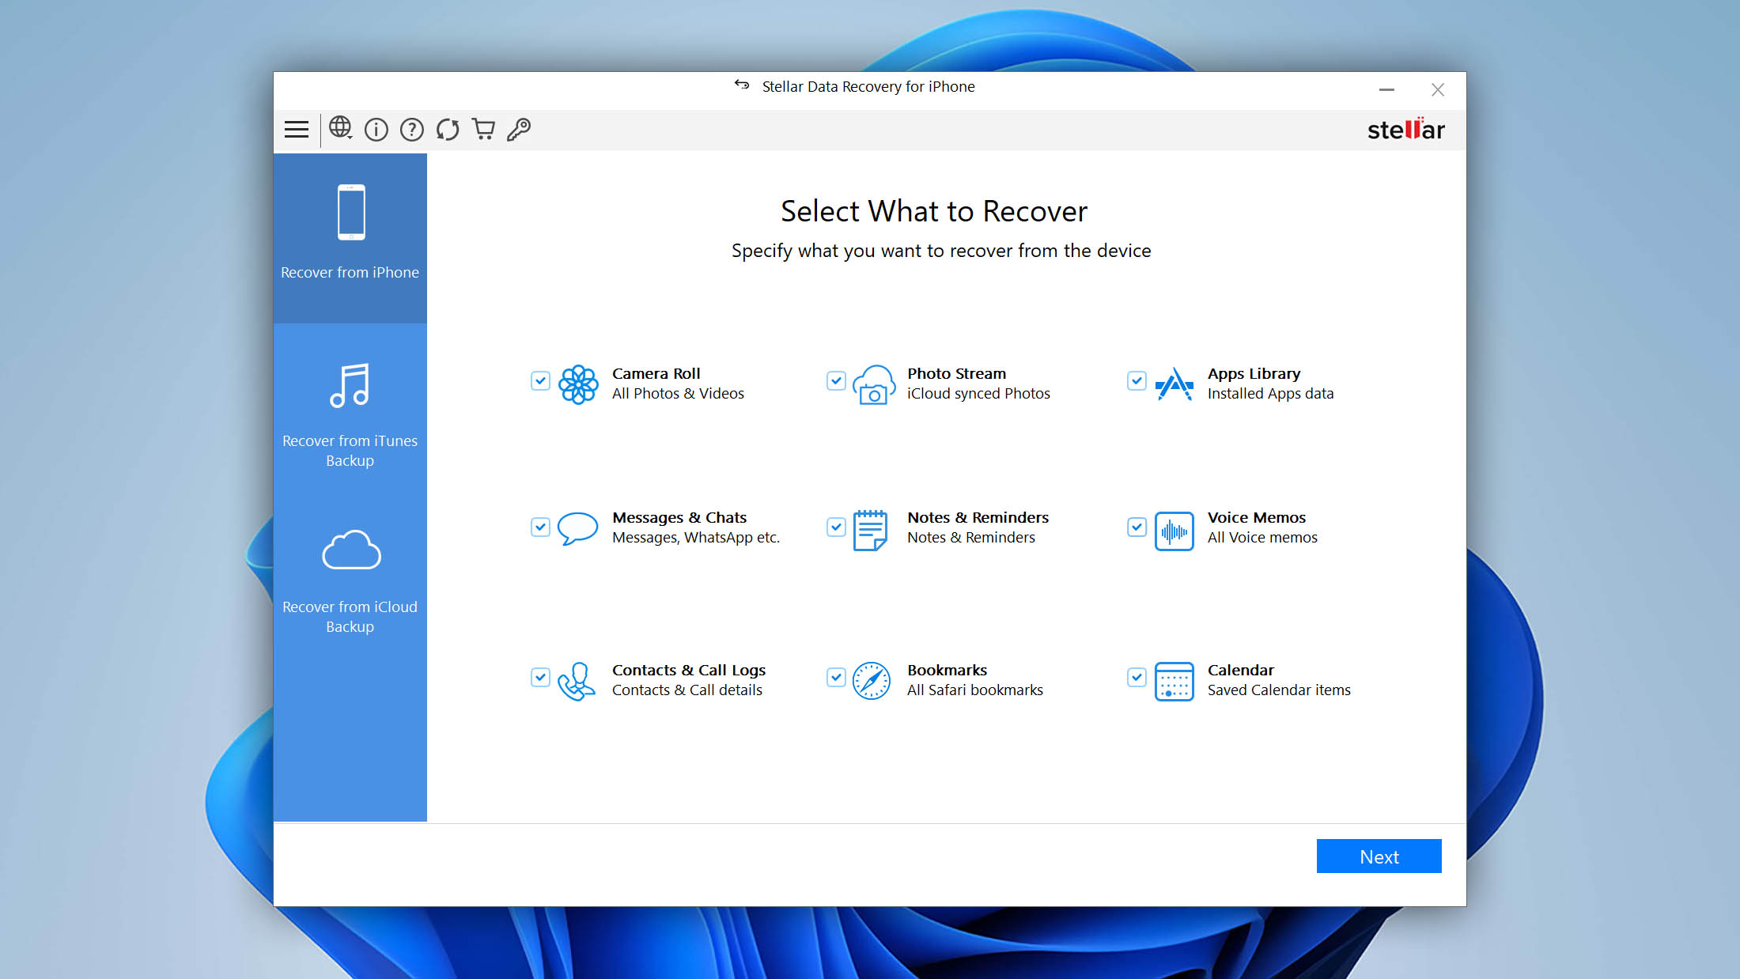The image size is (1740, 979).
Task: Click the Contacts phone and person icon
Action: [x=577, y=682]
